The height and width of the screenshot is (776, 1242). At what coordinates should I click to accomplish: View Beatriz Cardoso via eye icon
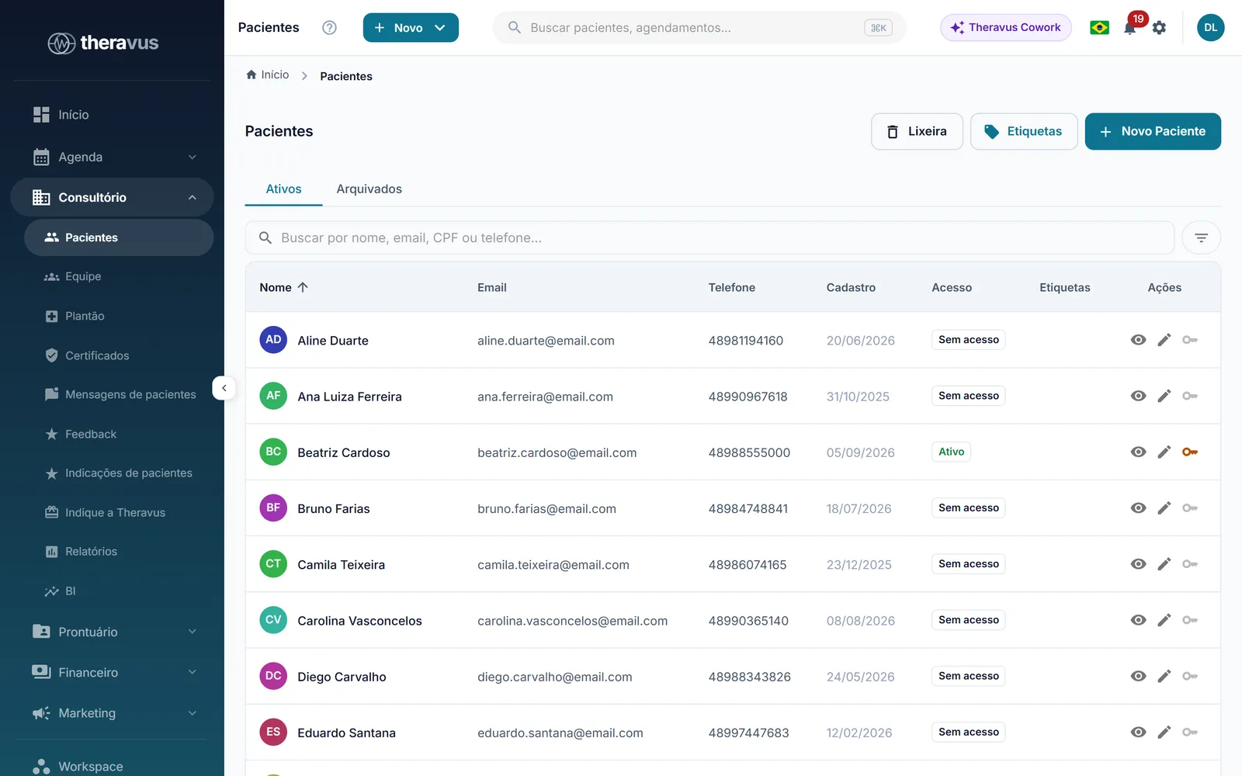pyautogui.click(x=1138, y=452)
